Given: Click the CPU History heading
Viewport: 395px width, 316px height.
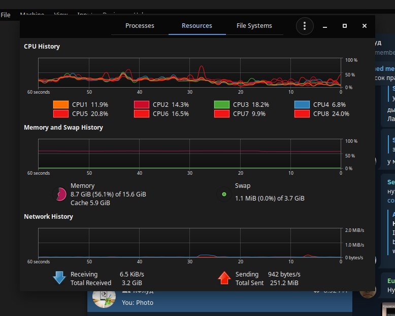Looking at the screenshot, I should pyautogui.click(x=42, y=47).
